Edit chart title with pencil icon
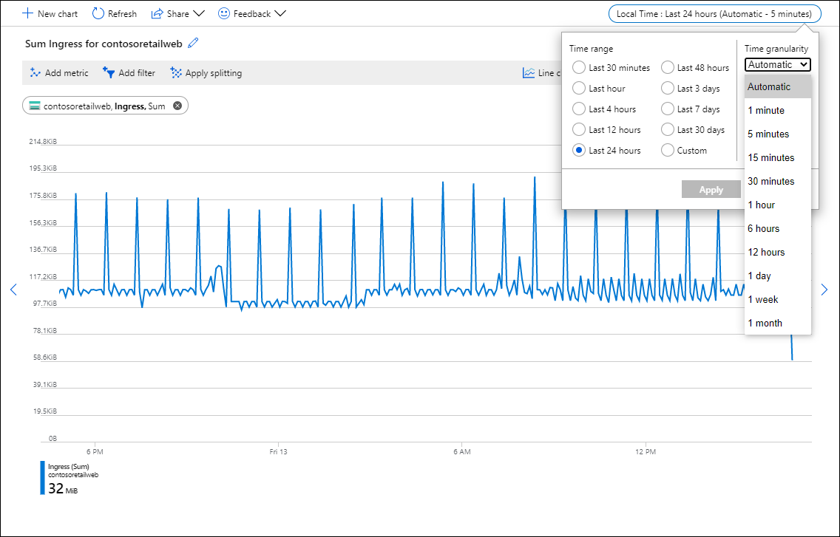Screen dimensions: 840x537 (194, 44)
